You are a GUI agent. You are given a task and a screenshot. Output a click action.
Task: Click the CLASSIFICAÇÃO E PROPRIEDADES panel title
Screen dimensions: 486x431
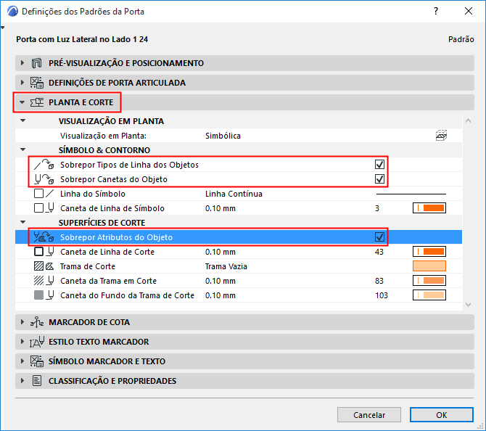pos(112,381)
